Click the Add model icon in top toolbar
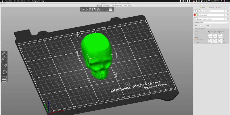230x115 pixels. [x=82, y=9]
